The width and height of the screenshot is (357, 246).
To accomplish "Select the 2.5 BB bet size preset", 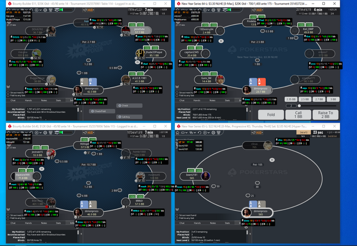I will point(305,99).
